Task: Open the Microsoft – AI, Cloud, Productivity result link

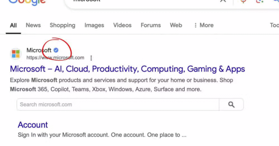Action: pyautogui.click(x=127, y=69)
